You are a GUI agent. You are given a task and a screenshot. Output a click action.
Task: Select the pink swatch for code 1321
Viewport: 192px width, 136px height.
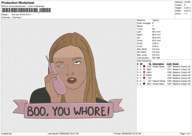coord(144,75)
